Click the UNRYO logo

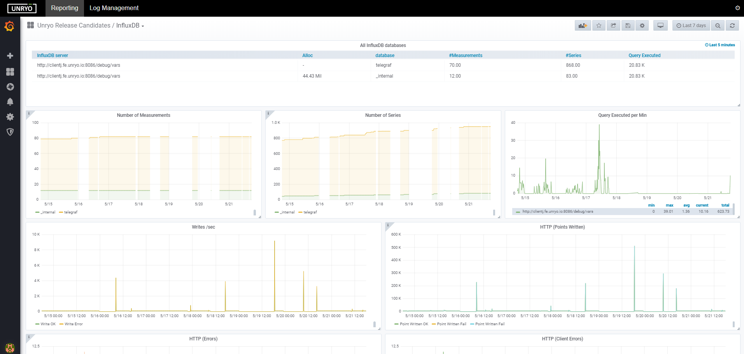22,8
